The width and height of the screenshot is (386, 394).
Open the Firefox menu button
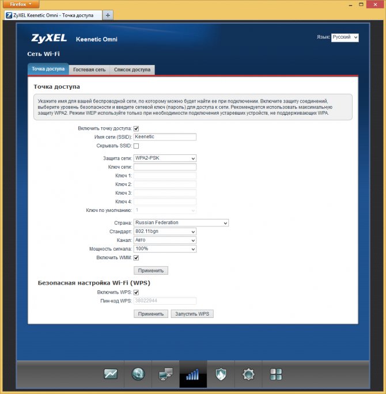pos(21,4)
